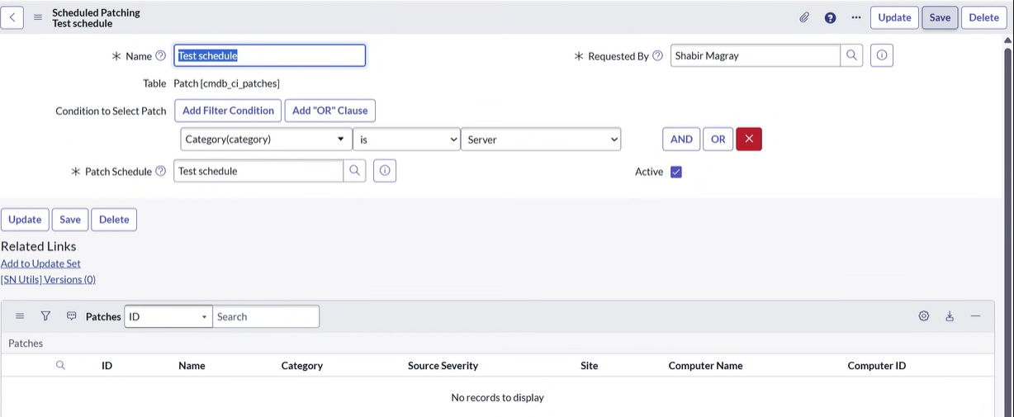Expand the Category(category) field dropdown
The height and width of the screenshot is (417, 1014).
click(265, 140)
